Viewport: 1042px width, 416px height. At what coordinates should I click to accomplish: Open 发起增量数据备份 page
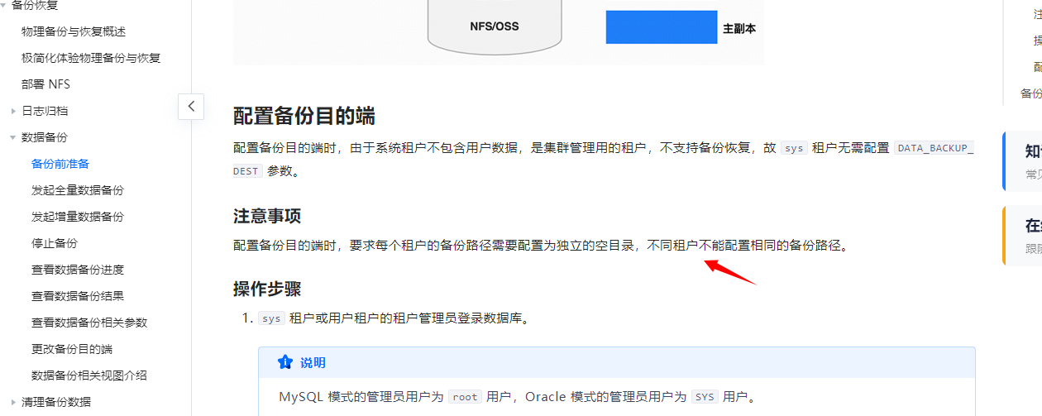click(78, 217)
